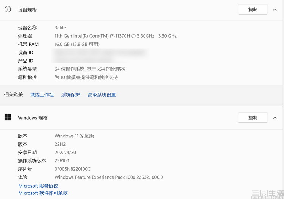Open Microsoft 软件许可条款 link
Screen dimensions: 284x199
[x=43, y=193]
